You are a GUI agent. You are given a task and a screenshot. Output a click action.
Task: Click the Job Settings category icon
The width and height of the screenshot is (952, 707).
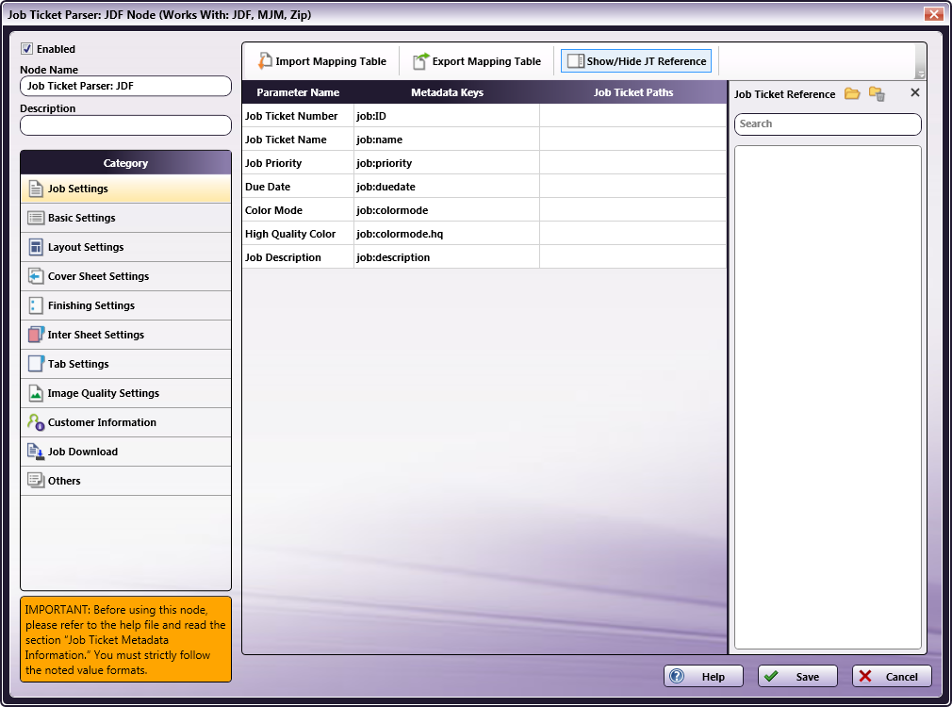click(x=36, y=189)
